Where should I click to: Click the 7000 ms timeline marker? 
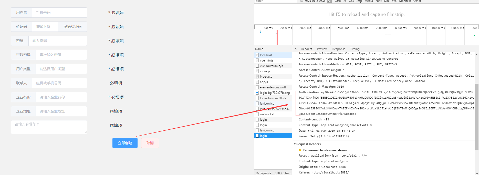(x=381, y=28)
